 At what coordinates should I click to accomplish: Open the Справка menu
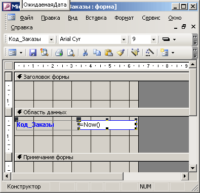22,27
